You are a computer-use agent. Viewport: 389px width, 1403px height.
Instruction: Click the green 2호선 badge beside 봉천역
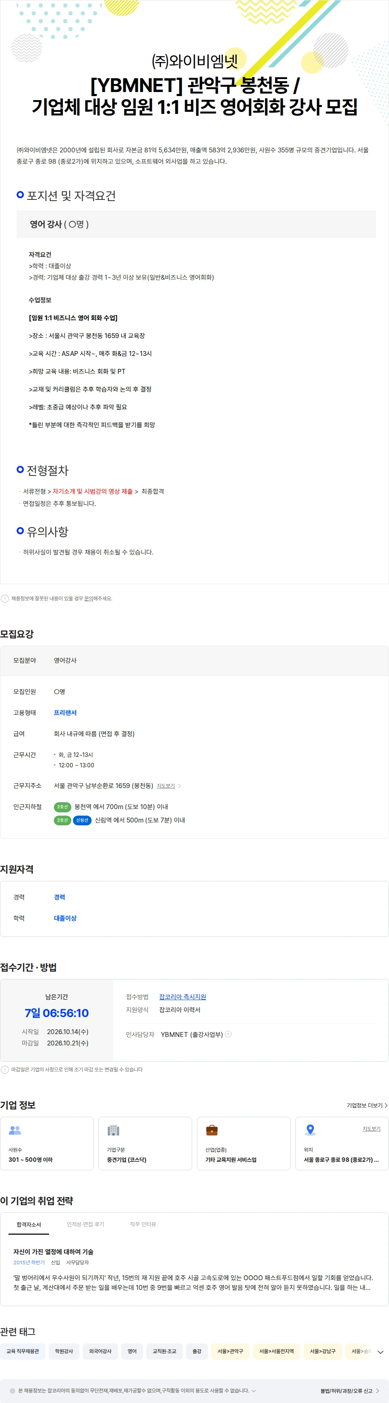click(x=62, y=807)
